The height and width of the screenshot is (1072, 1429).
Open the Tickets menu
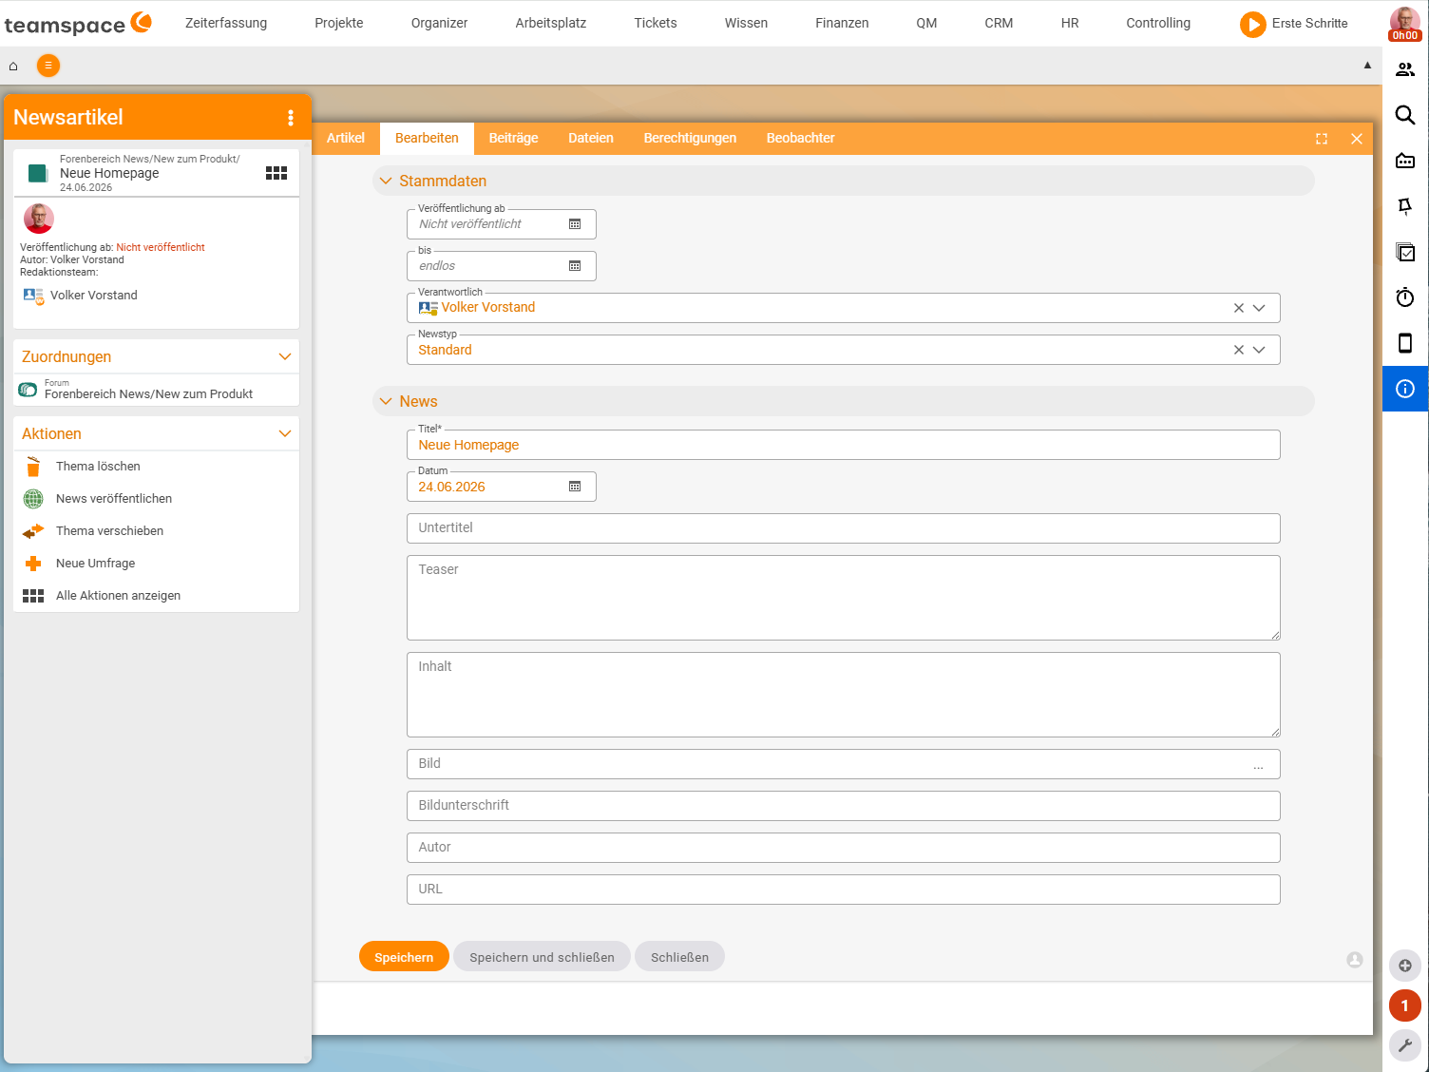(x=656, y=23)
